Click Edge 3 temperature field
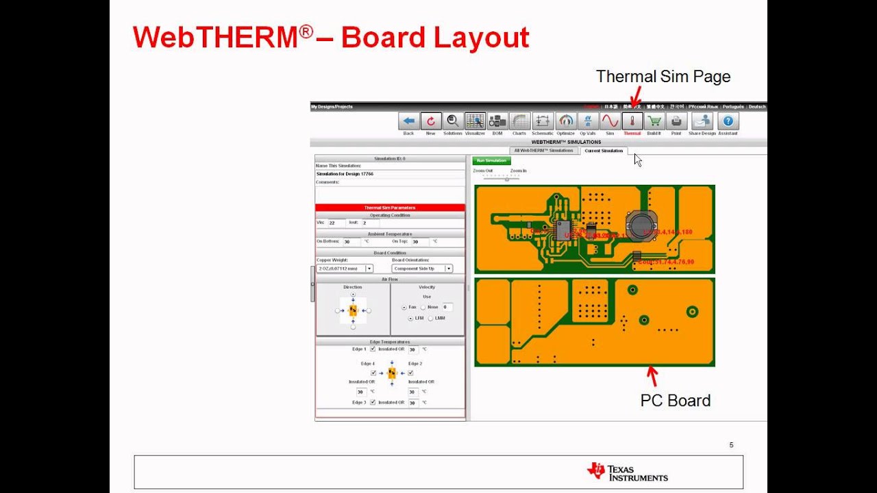Viewport: 877px width, 493px height. (413, 403)
